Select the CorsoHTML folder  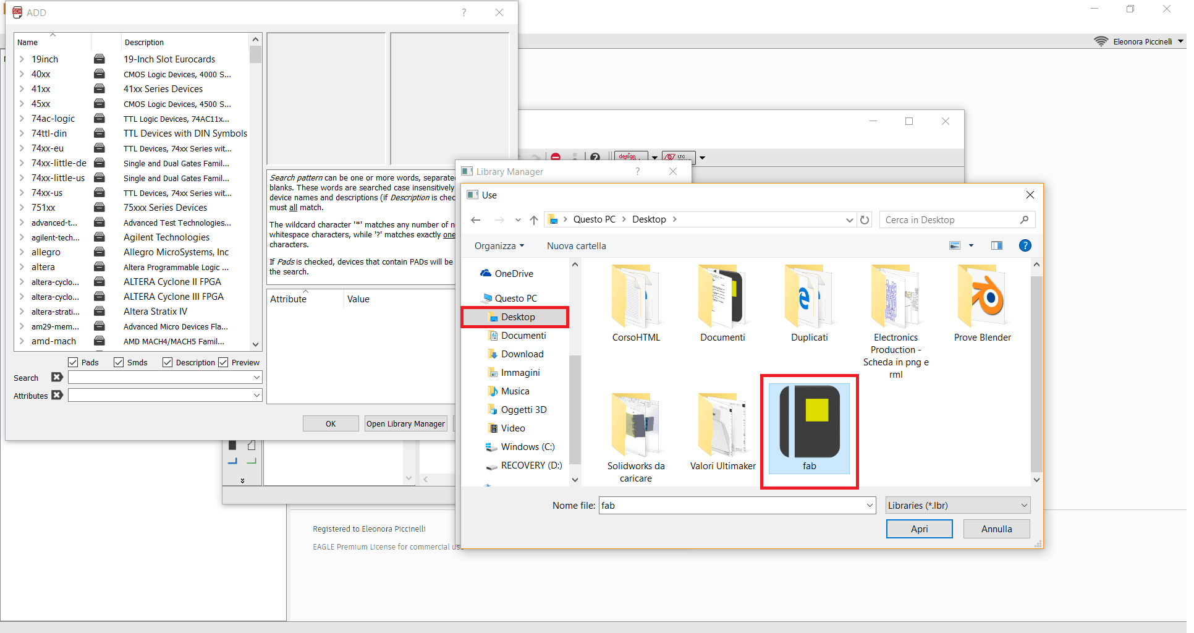click(x=636, y=304)
